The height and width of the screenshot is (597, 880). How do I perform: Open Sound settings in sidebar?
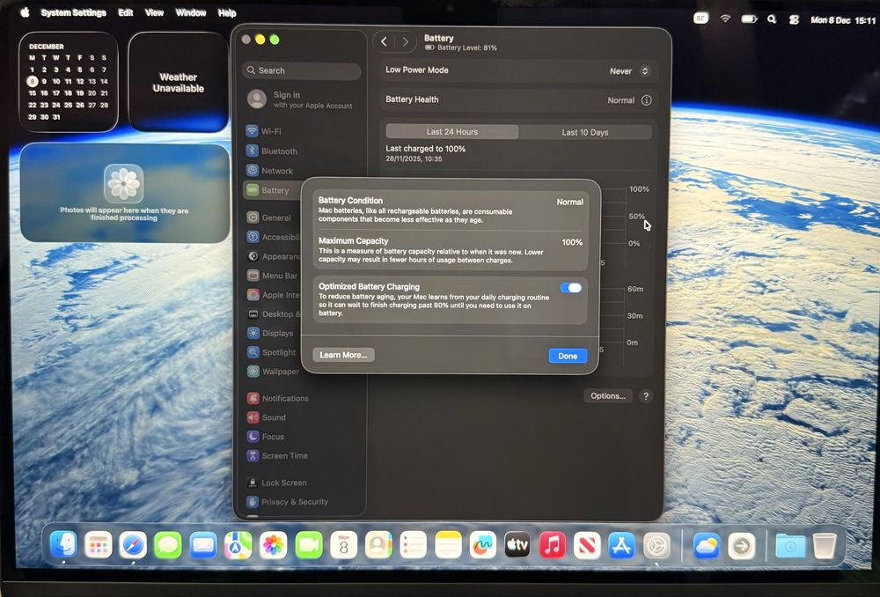[267, 417]
